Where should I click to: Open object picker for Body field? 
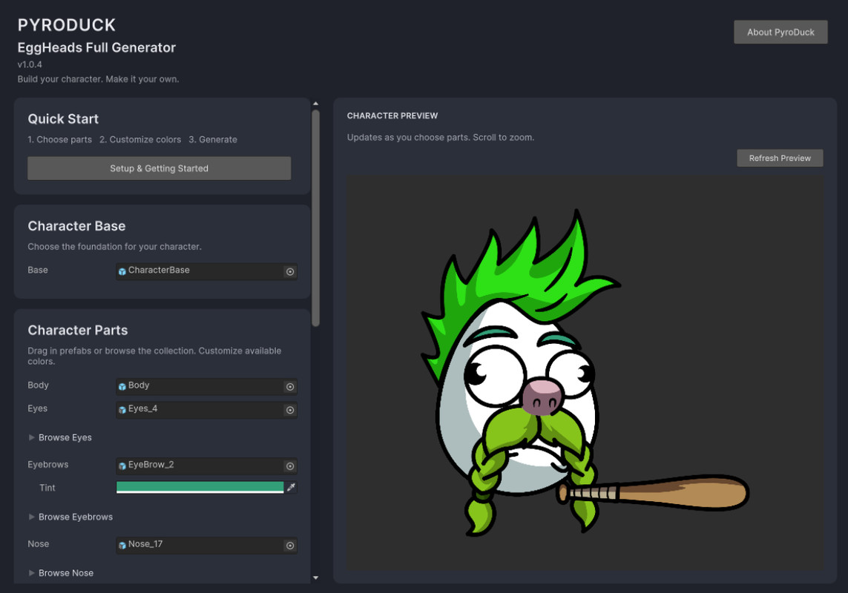pyautogui.click(x=290, y=386)
